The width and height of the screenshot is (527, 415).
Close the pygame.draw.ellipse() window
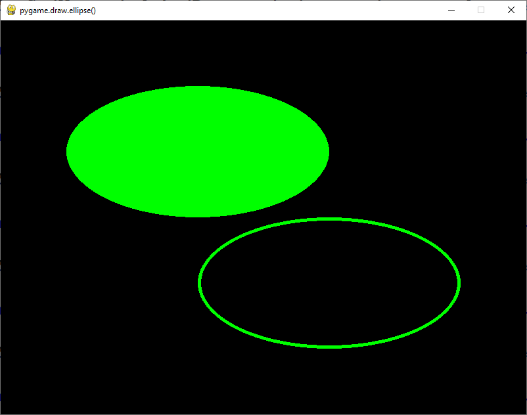click(511, 10)
